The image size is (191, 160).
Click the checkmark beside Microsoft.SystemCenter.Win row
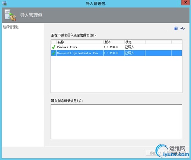tap(53, 53)
